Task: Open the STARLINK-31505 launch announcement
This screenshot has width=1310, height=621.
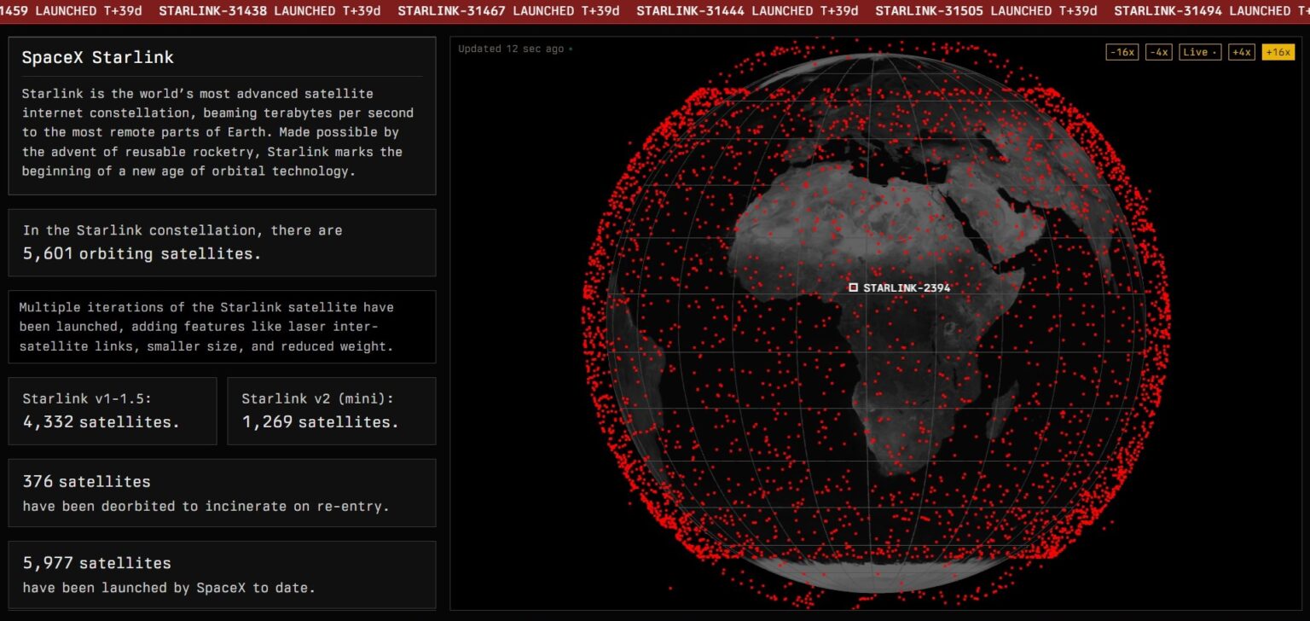Action: coord(930,11)
